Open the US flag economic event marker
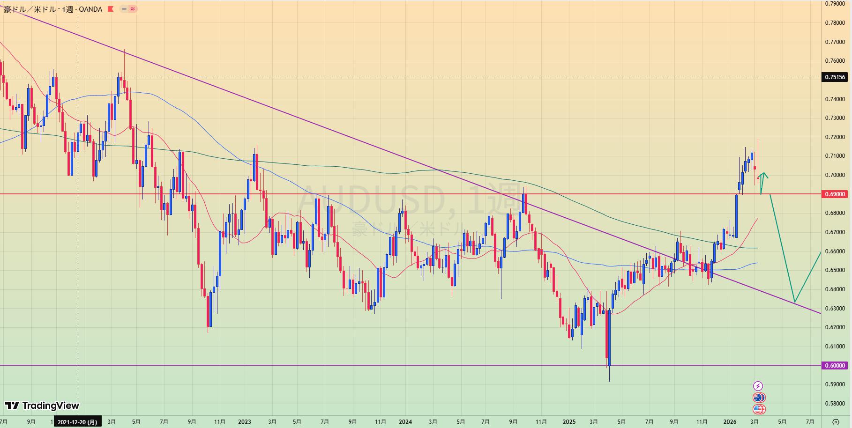This screenshot has height=428, width=852. [758, 409]
